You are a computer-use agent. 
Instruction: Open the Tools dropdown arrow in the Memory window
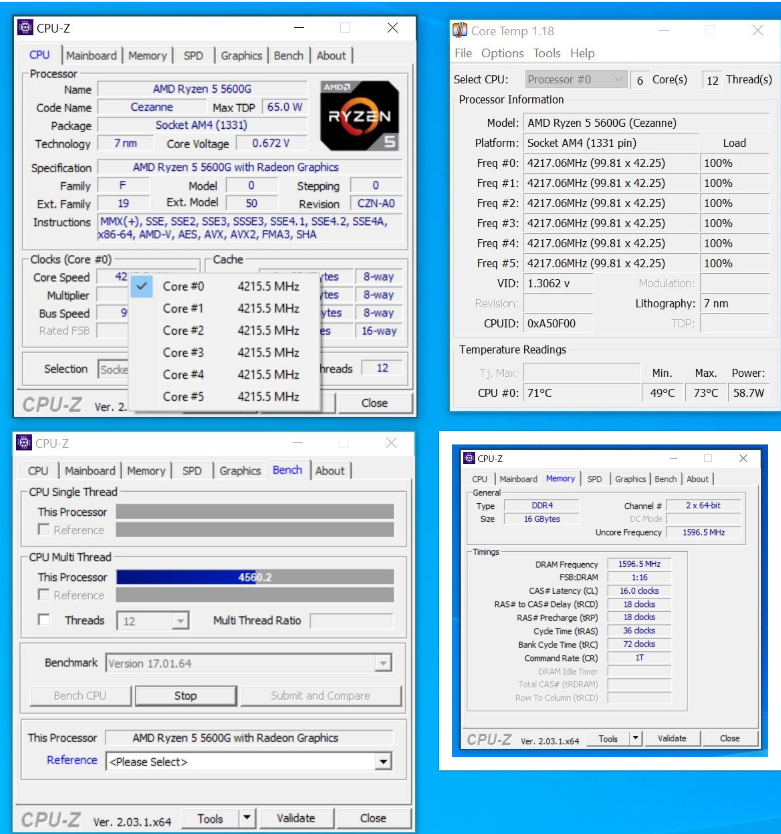pyautogui.click(x=635, y=738)
